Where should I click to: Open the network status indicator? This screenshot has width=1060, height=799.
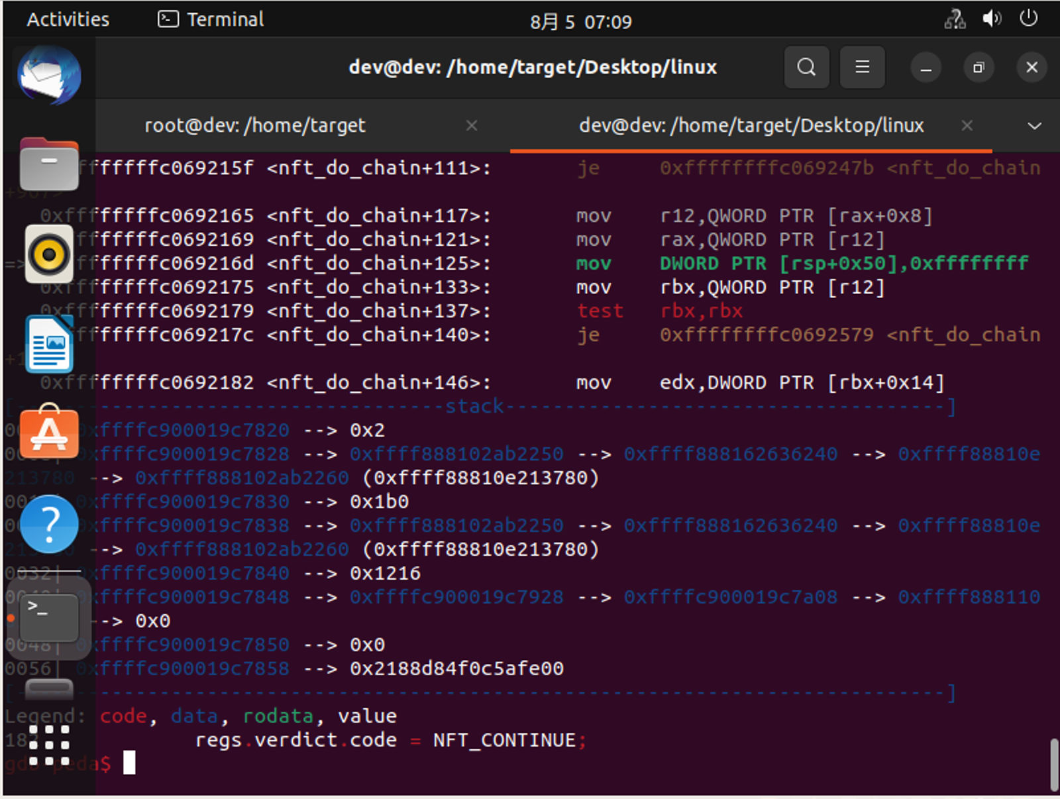pos(955,19)
